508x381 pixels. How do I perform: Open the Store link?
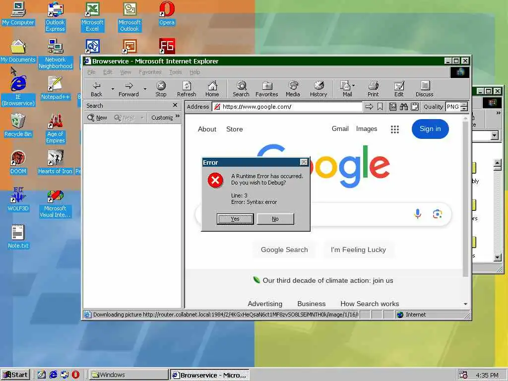235,129
